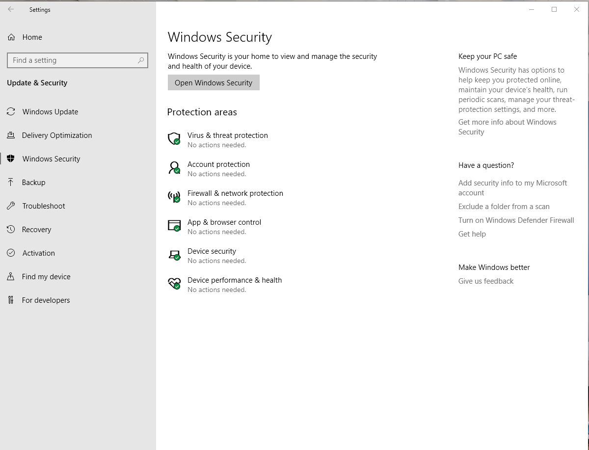Click the Device security laptop icon
589x450 pixels.
[x=174, y=255]
